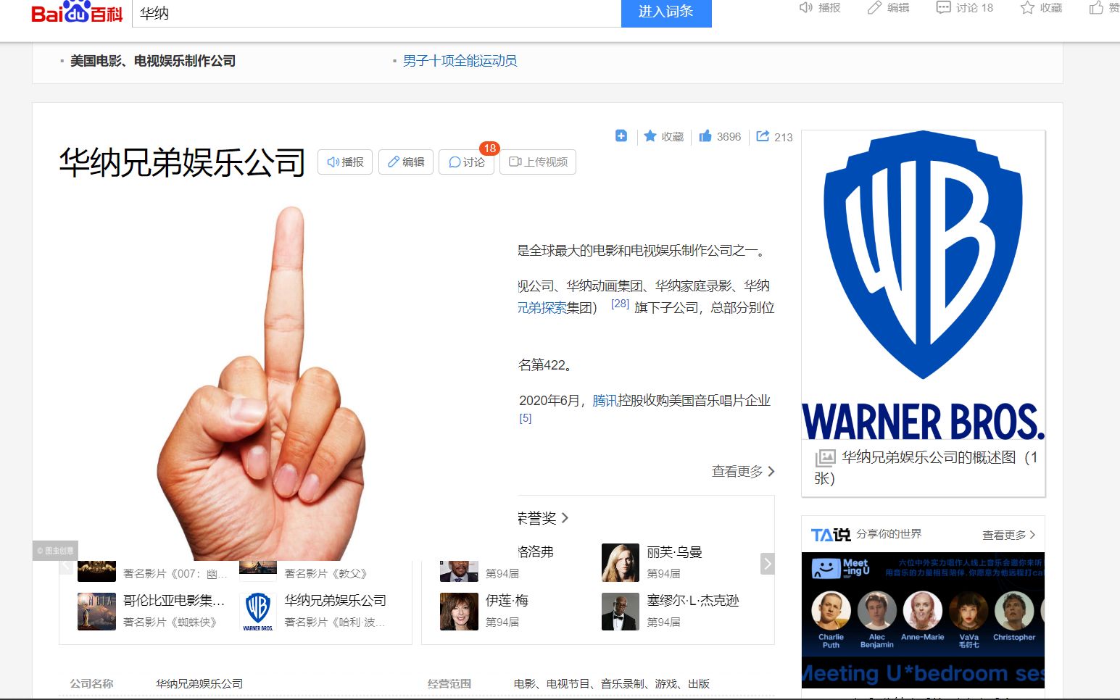Click 伊莲·梅 portrait thumbnail
Viewport: 1120px width, 700px height.
point(459,612)
